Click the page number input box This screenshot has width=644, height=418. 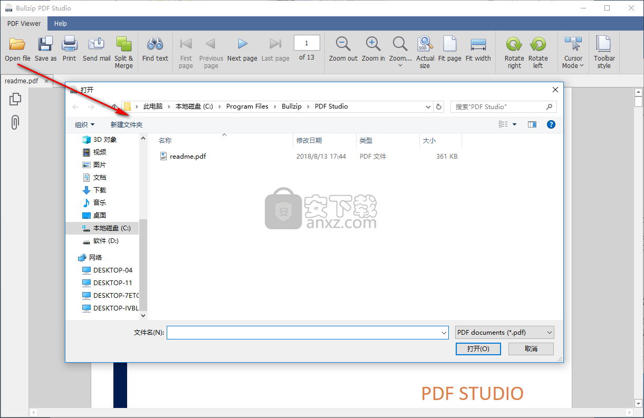(306, 43)
